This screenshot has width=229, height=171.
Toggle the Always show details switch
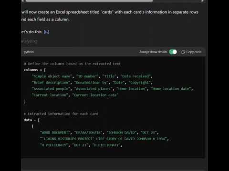coord(173,52)
